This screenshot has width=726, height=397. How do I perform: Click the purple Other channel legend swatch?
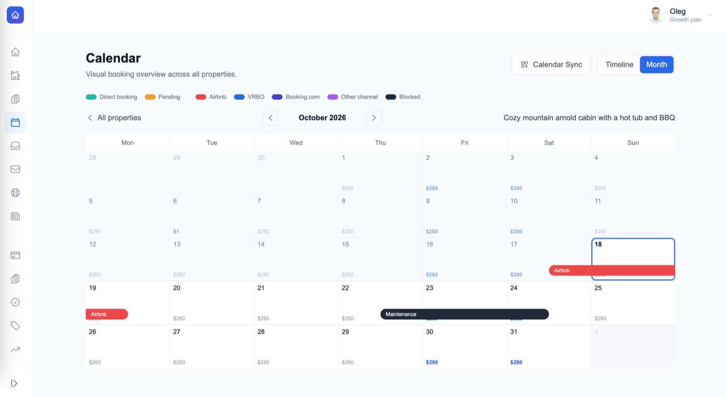pyautogui.click(x=332, y=97)
